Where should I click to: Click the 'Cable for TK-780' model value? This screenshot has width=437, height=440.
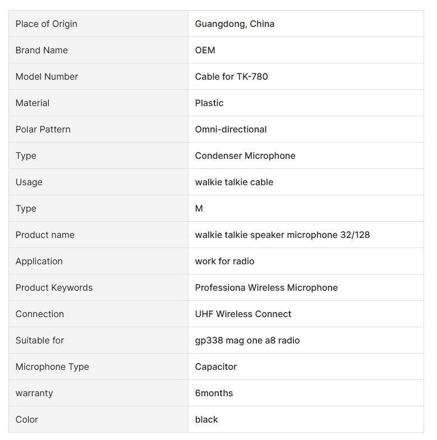231,76
